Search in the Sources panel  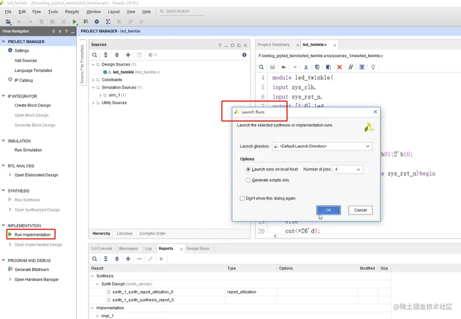coord(95,55)
